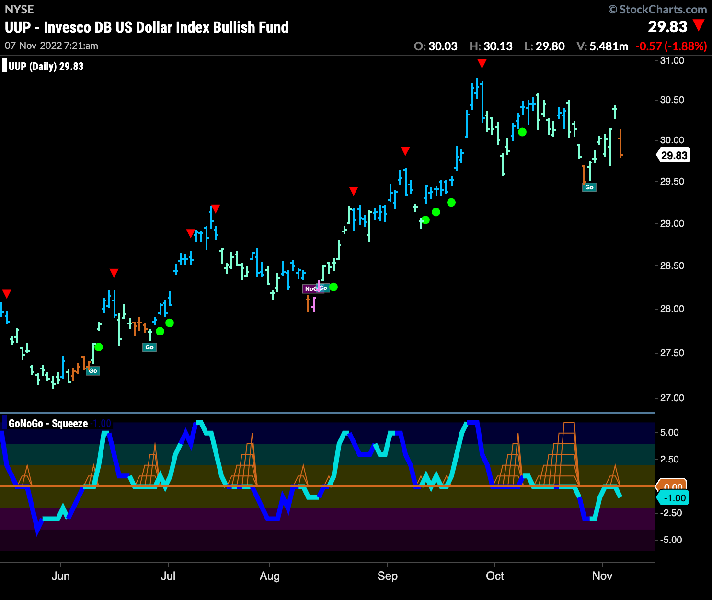Screen dimensions: 712x600
Task: Click the 2.50 oscillator axis label
Action: (670, 459)
